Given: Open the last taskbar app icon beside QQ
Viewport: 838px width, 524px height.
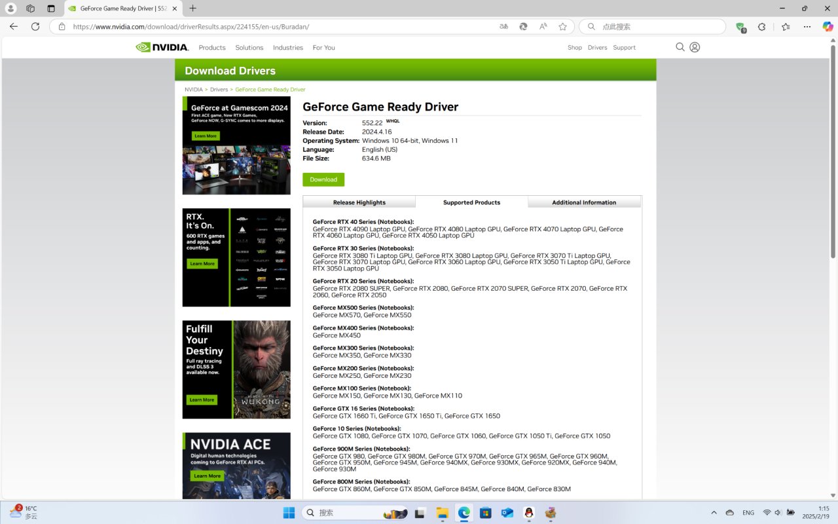Looking at the screenshot, I should [550, 512].
